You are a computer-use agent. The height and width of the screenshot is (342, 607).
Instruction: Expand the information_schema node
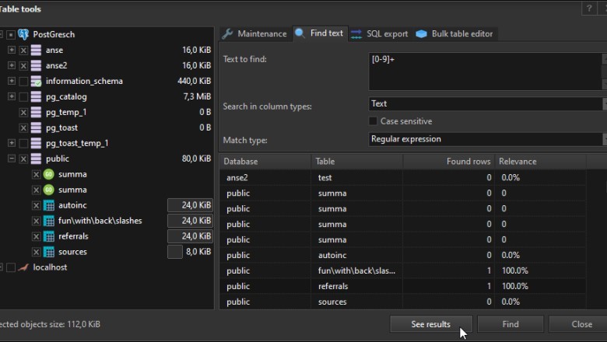click(12, 81)
